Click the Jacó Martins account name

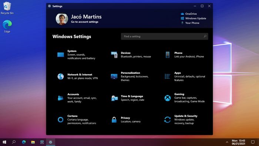(86, 17)
